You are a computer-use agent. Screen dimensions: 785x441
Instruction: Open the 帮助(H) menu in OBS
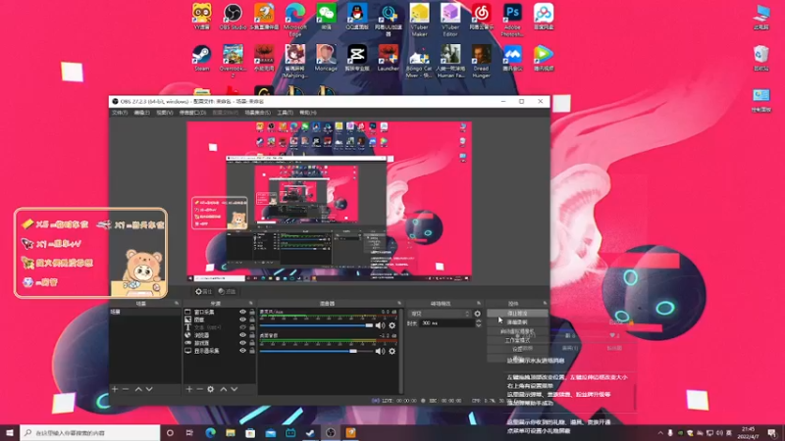pos(307,113)
